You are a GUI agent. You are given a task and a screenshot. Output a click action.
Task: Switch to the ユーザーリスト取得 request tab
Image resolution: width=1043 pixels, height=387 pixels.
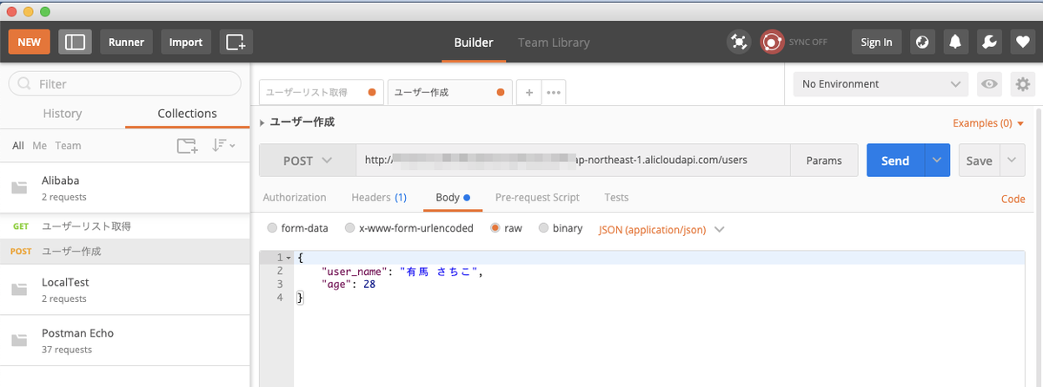(322, 92)
